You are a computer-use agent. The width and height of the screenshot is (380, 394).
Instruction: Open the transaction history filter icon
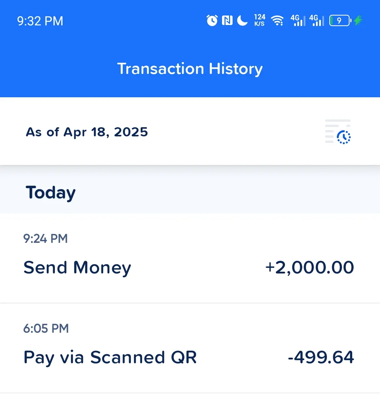click(x=338, y=132)
